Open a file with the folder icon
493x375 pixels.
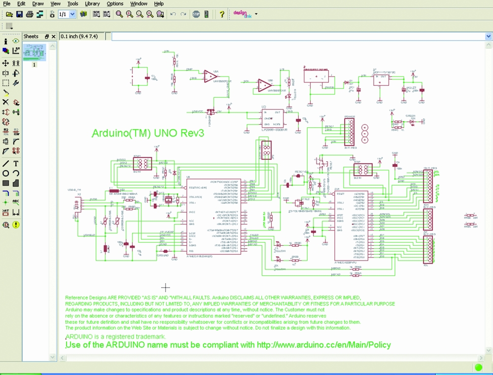9,14
